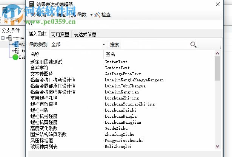Click the LuoshuanZhijing signature cell
Image resolution: width=232 pixels, height=157 pixels.
click(x=122, y=98)
